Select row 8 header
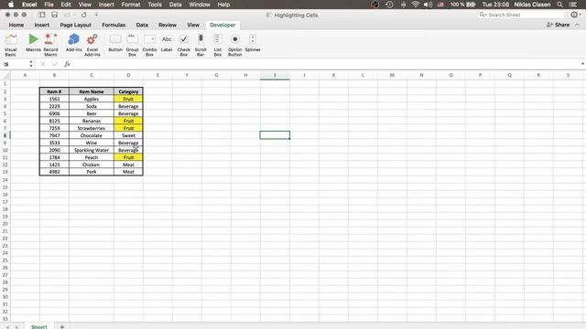Screen dimensions: 586x329 click(5, 135)
